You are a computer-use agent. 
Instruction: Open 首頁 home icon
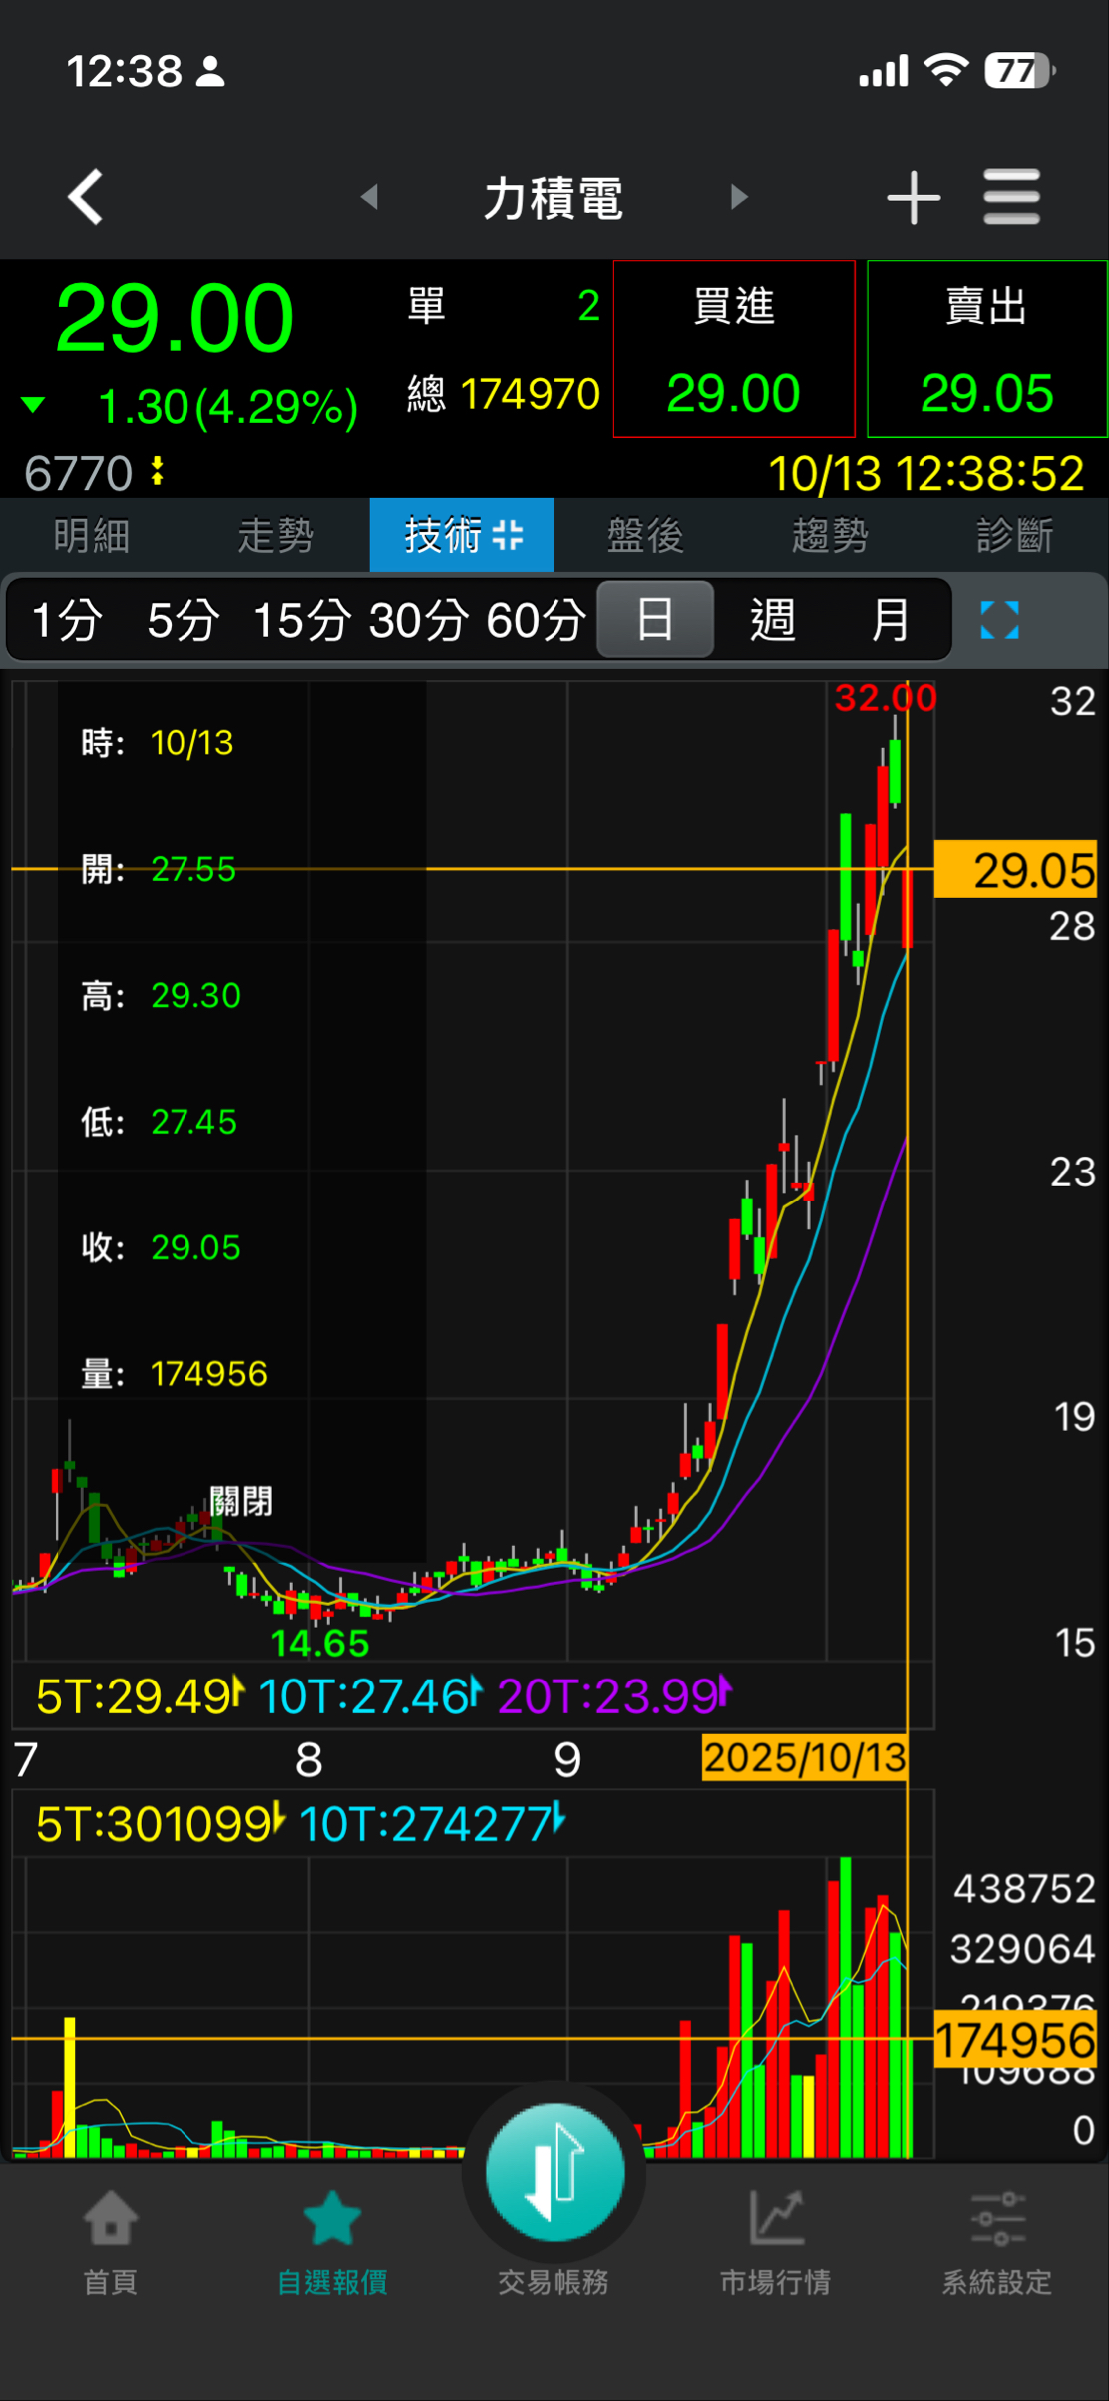(110, 2216)
